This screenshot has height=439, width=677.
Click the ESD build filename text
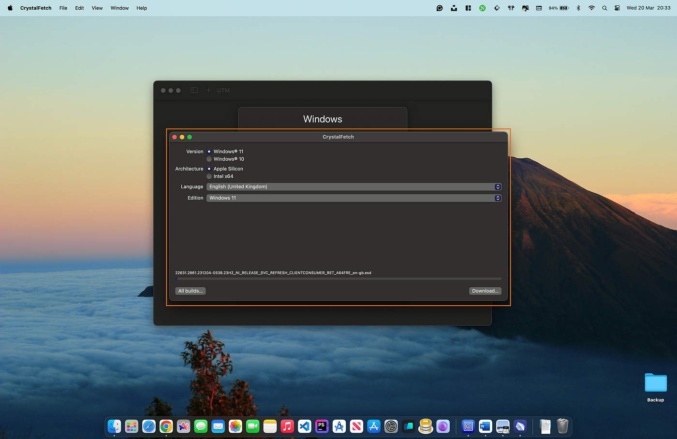273,273
